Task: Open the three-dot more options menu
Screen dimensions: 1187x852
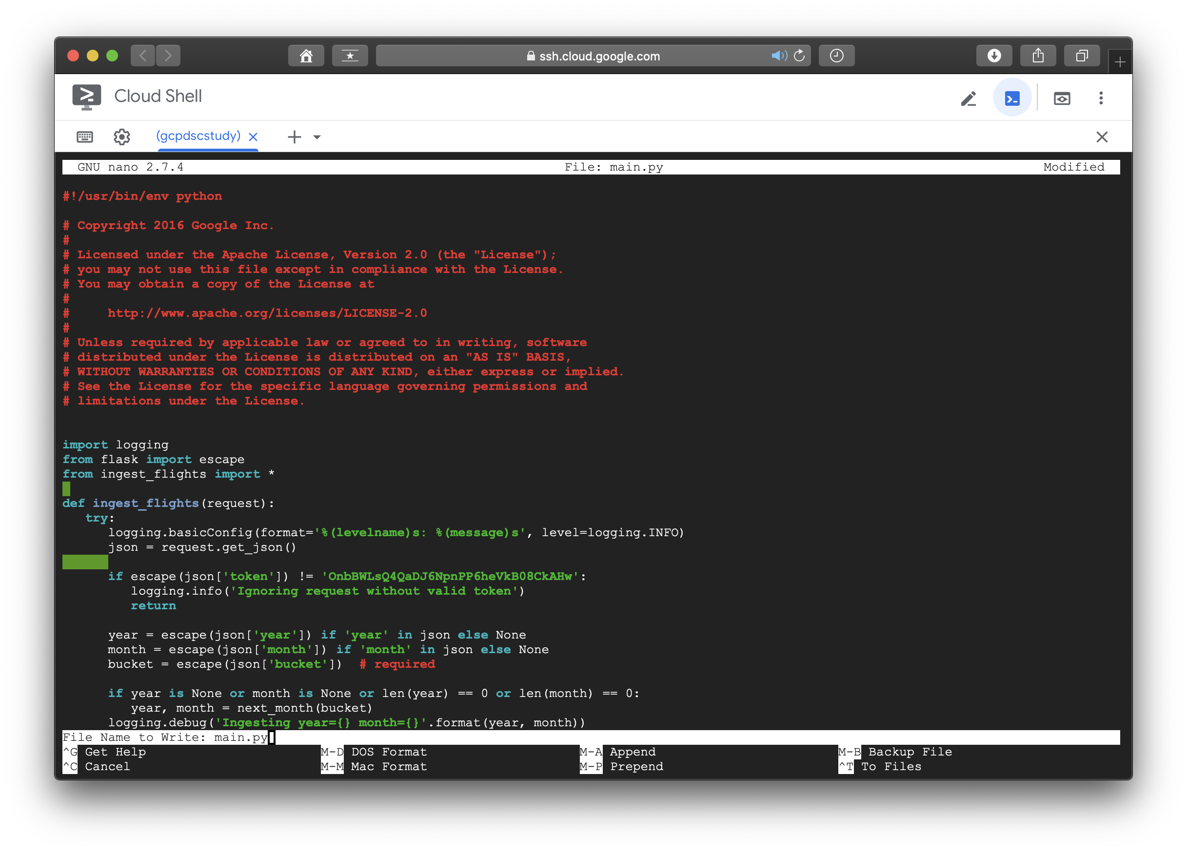Action: 1101,98
